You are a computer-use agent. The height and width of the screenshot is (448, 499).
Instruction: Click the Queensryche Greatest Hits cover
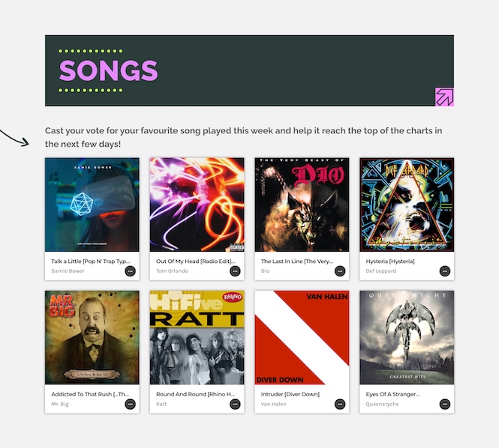407,338
